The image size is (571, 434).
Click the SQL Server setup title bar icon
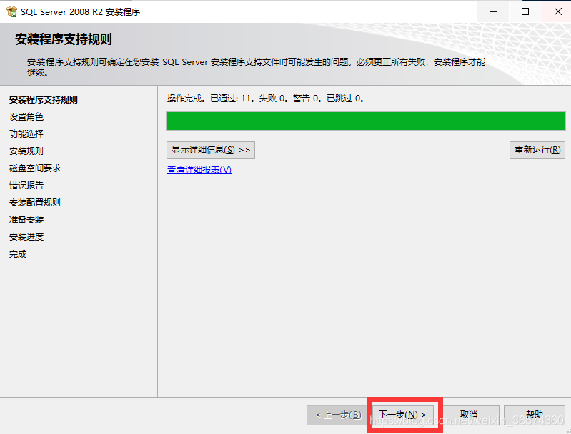pyautogui.click(x=11, y=11)
